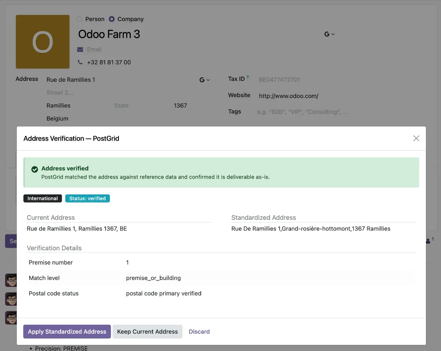Screen dimensions: 441x351
Task: Click the Precision: PREMISE text at bottom
Action: (61, 348)
